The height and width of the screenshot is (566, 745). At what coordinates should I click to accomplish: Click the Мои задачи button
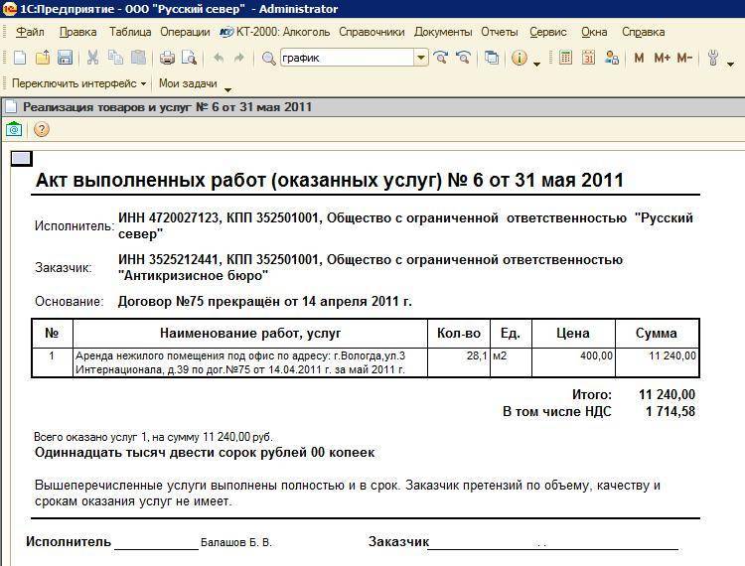click(x=188, y=84)
